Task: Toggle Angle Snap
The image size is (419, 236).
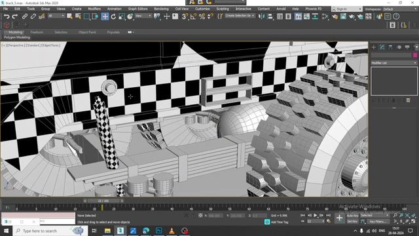Action: pos(194,16)
